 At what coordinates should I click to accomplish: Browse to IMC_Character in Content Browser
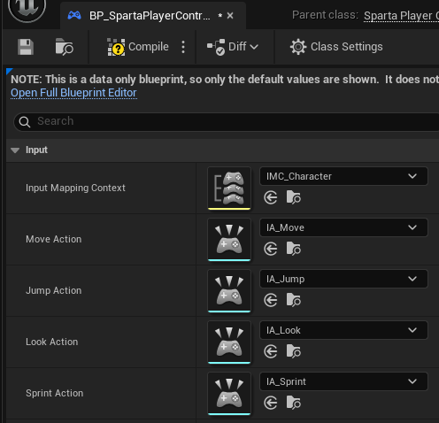(293, 197)
